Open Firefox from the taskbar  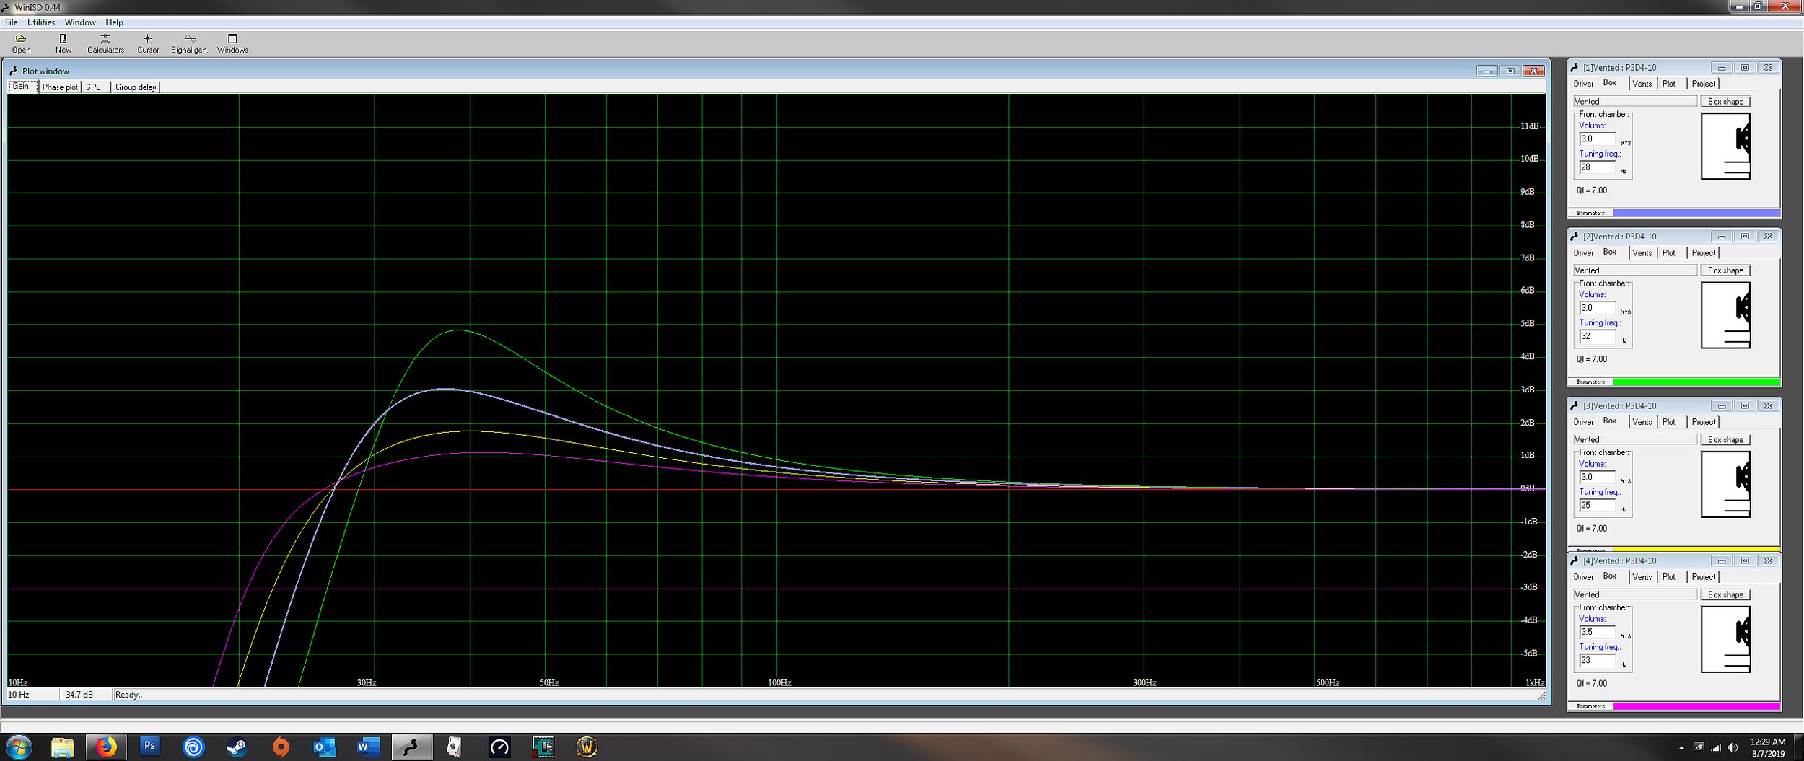106,747
